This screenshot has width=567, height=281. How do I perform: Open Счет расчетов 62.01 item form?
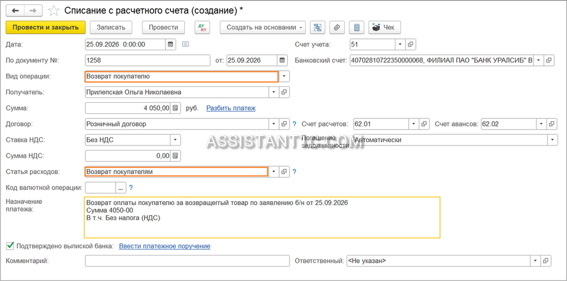(x=424, y=124)
